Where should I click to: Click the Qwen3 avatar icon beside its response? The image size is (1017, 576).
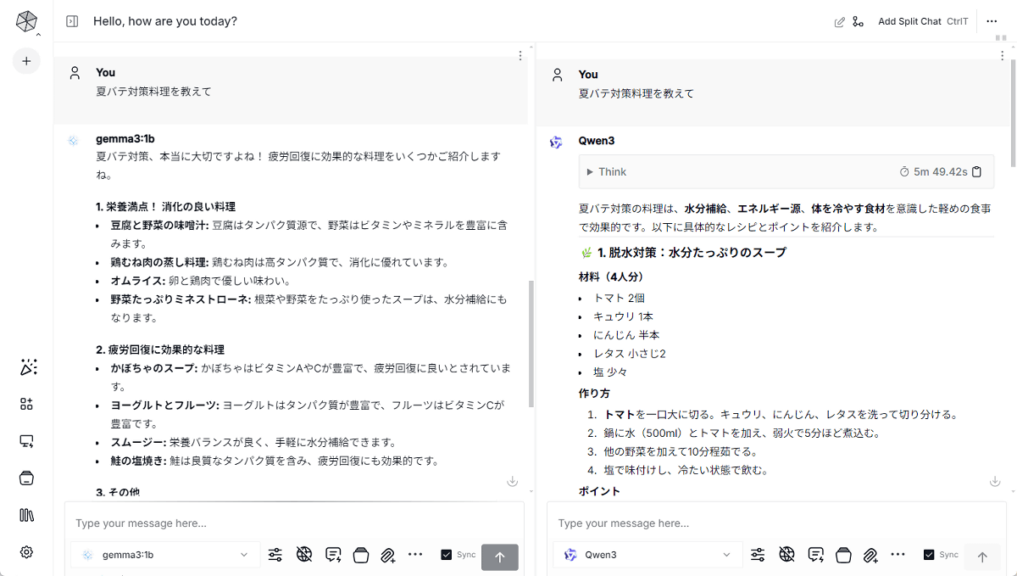click(x=556, y=142)
